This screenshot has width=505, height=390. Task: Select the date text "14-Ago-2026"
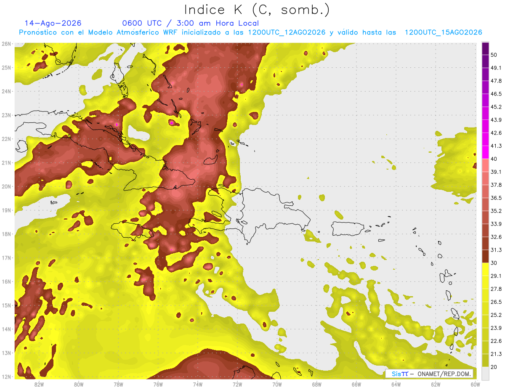click(53, 23)
